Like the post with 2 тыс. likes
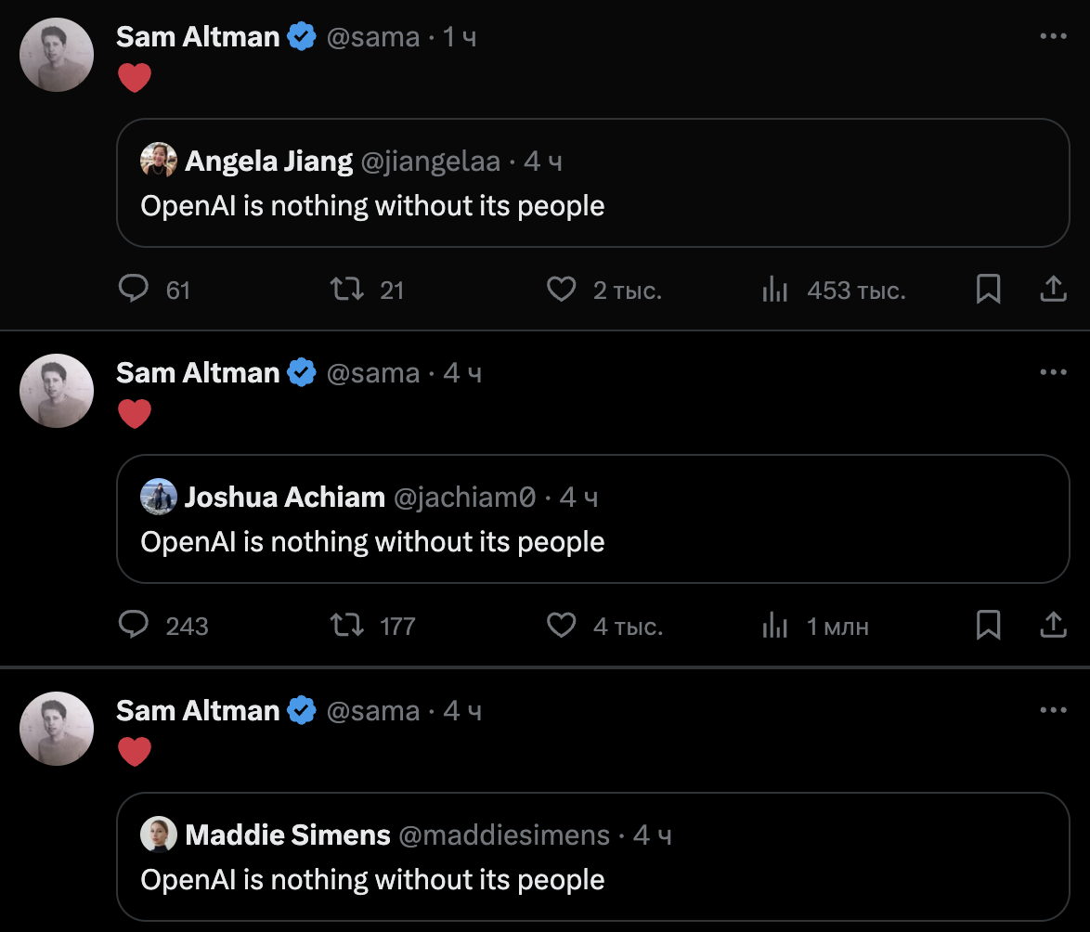The width and height of the screenshot is (1090, 932). click(x=561, y=291)
